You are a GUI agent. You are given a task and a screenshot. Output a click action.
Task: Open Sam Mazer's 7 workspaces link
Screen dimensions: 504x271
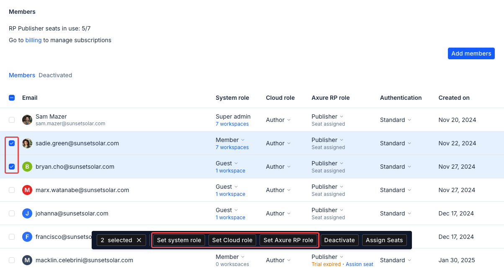[x=232, y=124]
